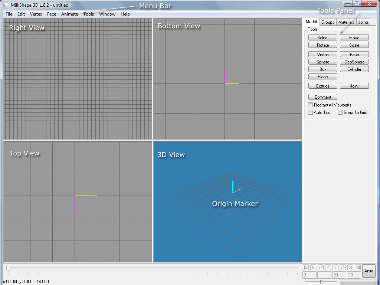The image size is (380, 285).
Task: Open the Help menu
Action: [x=125, y=14]
